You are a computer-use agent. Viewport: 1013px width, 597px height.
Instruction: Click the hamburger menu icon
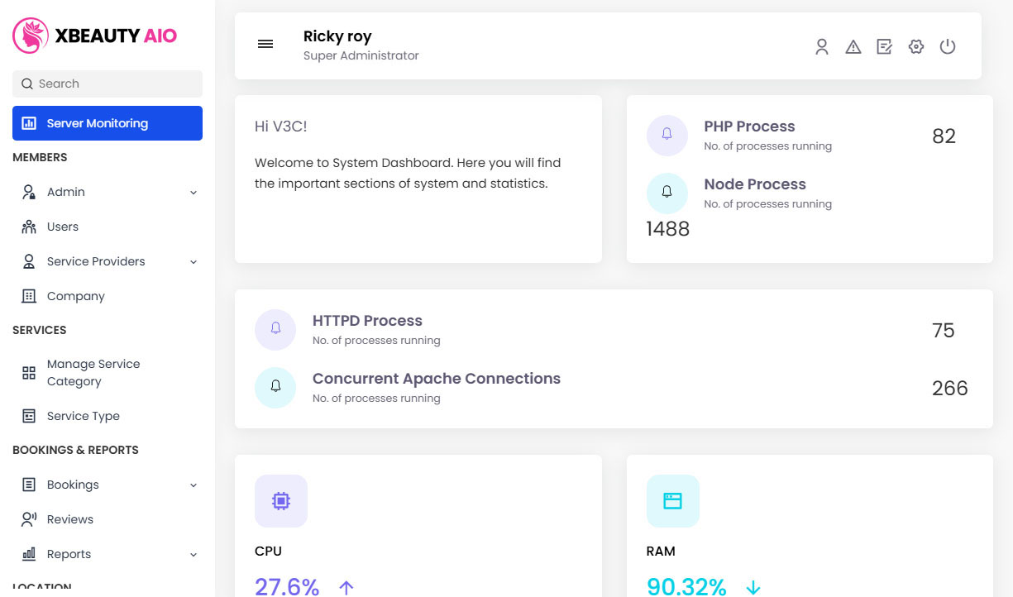pyautogui.click(x=265, y=45)
